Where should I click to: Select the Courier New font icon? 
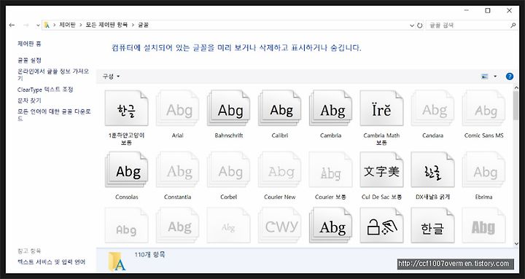point(279,170)
